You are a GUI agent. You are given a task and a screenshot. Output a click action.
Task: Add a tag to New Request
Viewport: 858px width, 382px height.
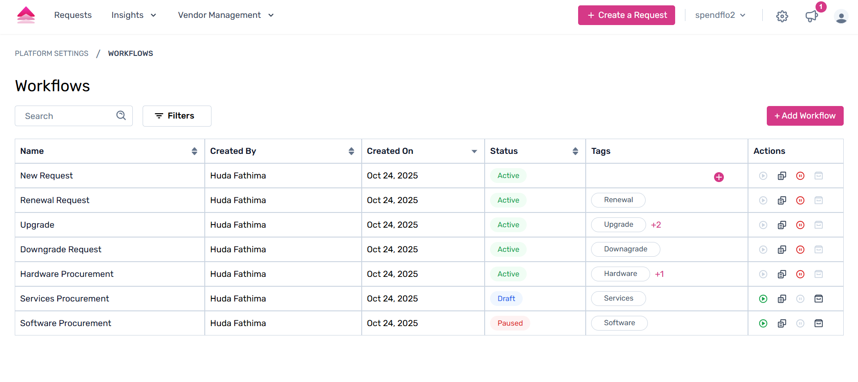[719, 177]
